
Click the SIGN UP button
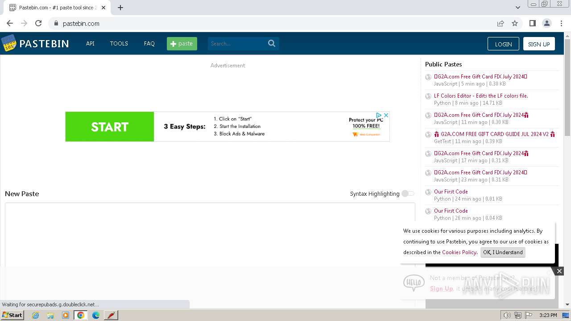point(539,44)
